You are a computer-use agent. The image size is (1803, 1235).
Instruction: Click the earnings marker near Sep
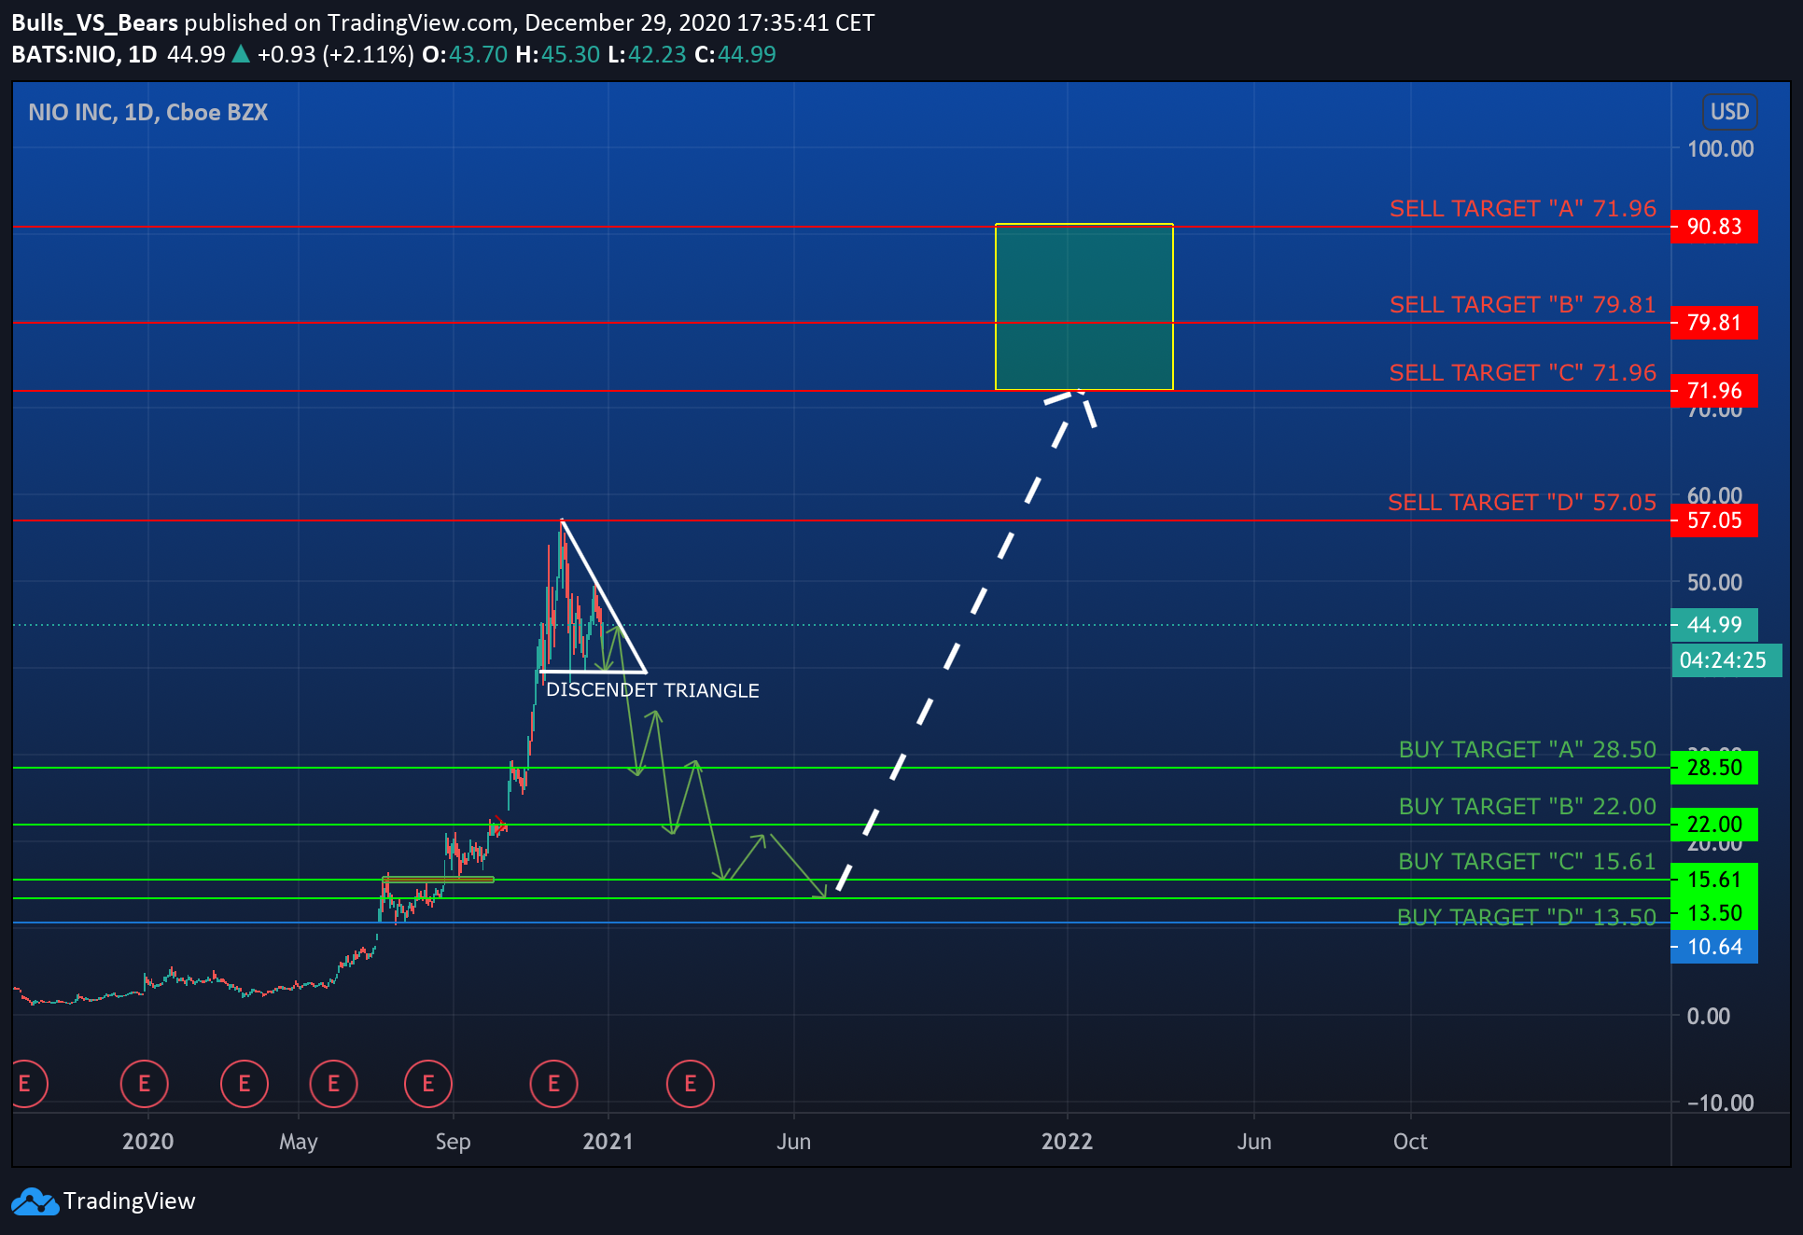coord(428,1084)
